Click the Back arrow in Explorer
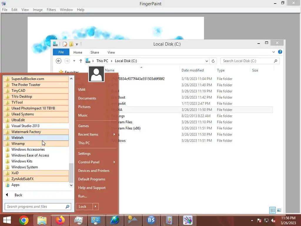 point(59,61)
